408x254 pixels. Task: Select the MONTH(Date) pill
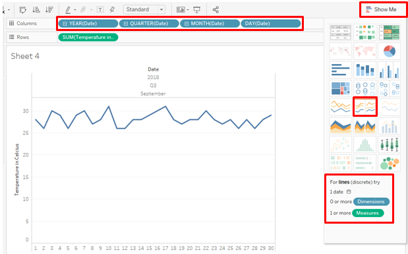(x=210, y=24)
